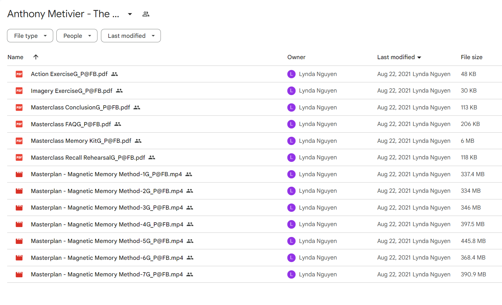The image size is (502, 305).
Task: Click the 337.4 MB file size cell
Action: (473, 174)
